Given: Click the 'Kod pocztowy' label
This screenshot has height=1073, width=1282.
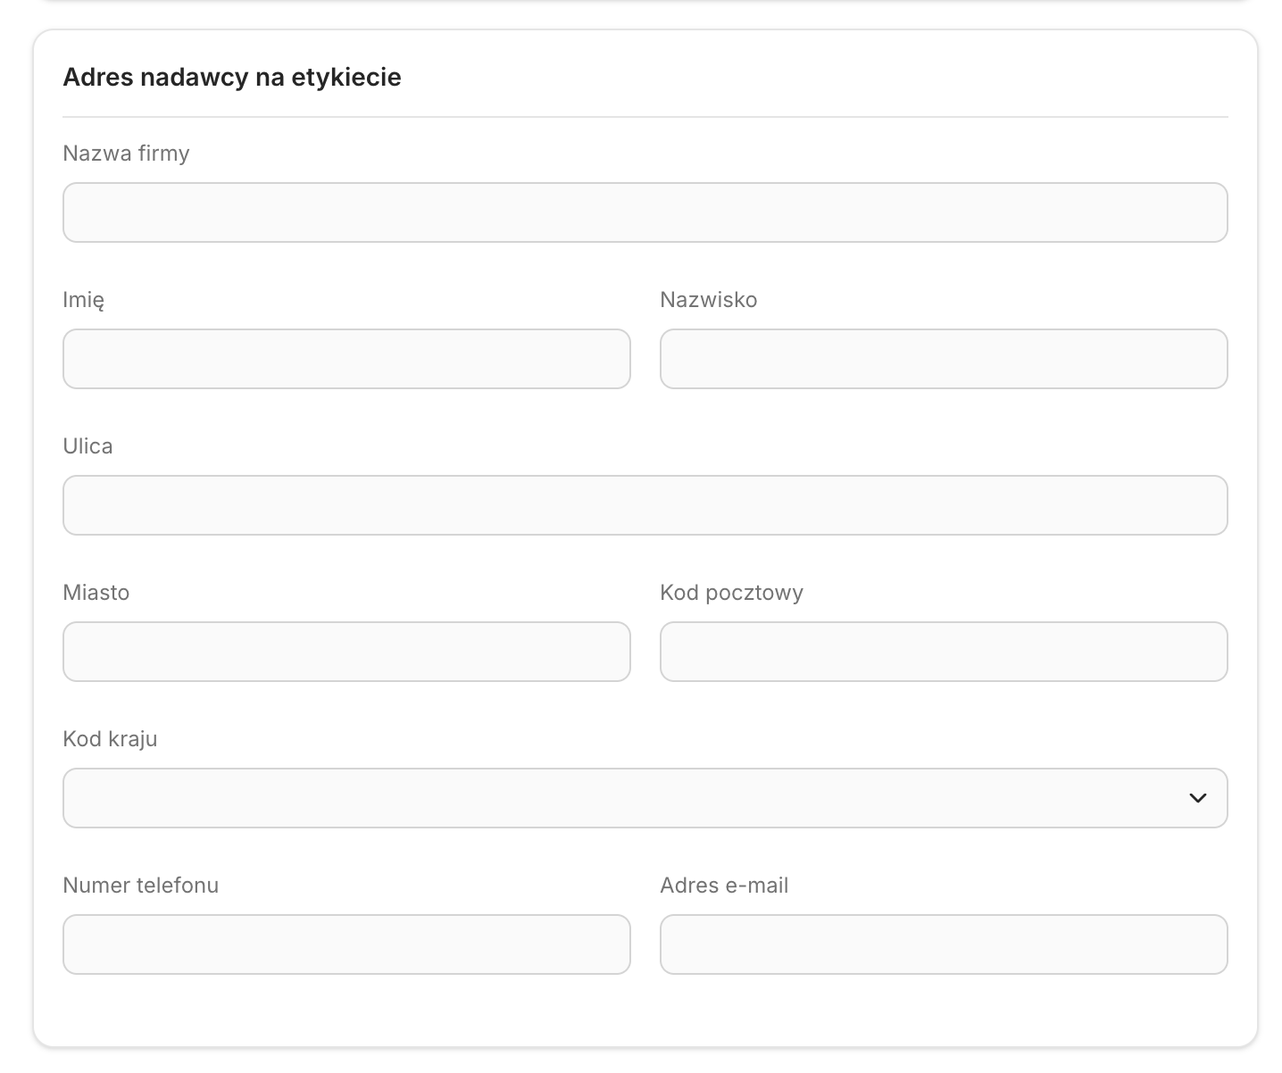Looking at the screenshot, I should (732, 593).
